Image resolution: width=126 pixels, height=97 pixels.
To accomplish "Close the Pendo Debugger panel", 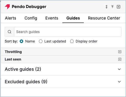I will tap(119, 7).
